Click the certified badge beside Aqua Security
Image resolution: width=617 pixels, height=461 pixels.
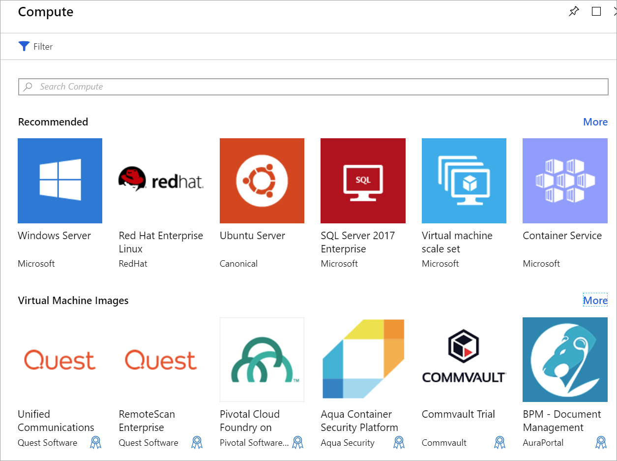399,443
